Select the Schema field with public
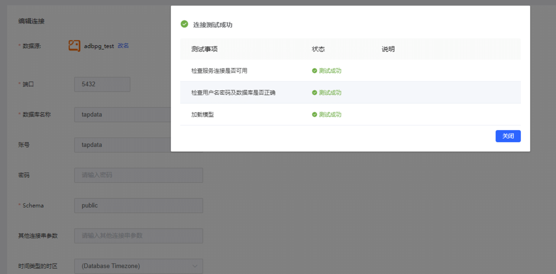 (x=139, y=205)
